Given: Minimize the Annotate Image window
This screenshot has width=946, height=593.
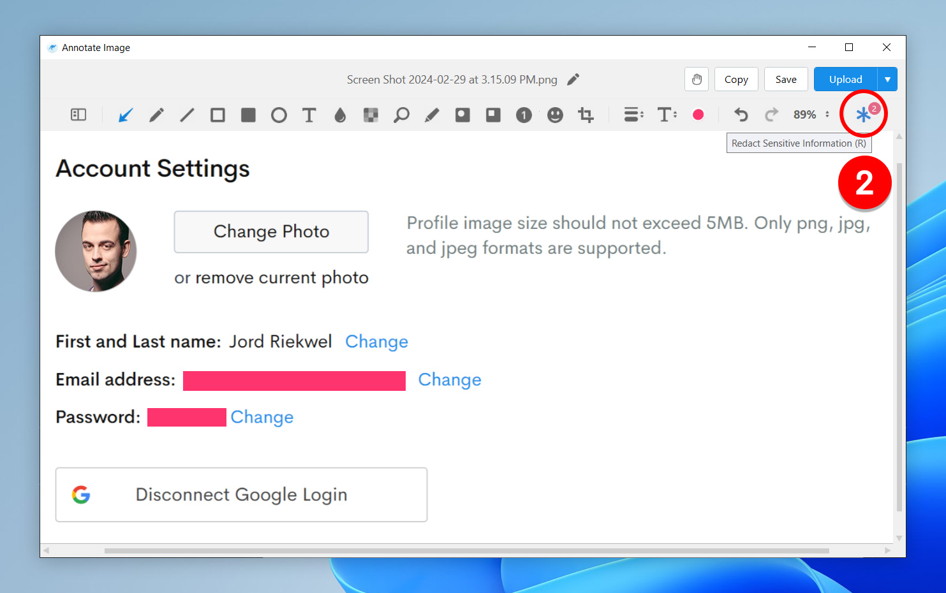Looking at the screenshot, I should (812, 47).
